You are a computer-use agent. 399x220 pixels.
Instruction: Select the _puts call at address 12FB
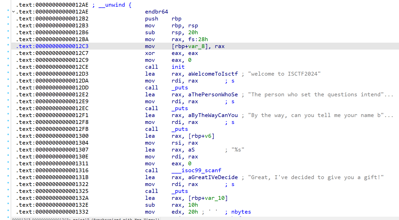[x=180, y=129]
